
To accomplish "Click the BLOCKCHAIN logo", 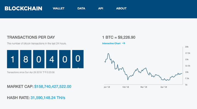I will [x=24, y=8].
